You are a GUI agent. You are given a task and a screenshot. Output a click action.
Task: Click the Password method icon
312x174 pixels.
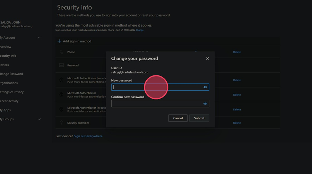pos(61,65)
